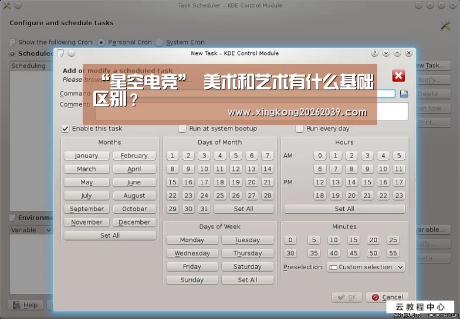Image resolution: width=460 pixels, height=319 pixels.
Task: Click New Variable button in Task Scheduler
Action: coord(433,229)
